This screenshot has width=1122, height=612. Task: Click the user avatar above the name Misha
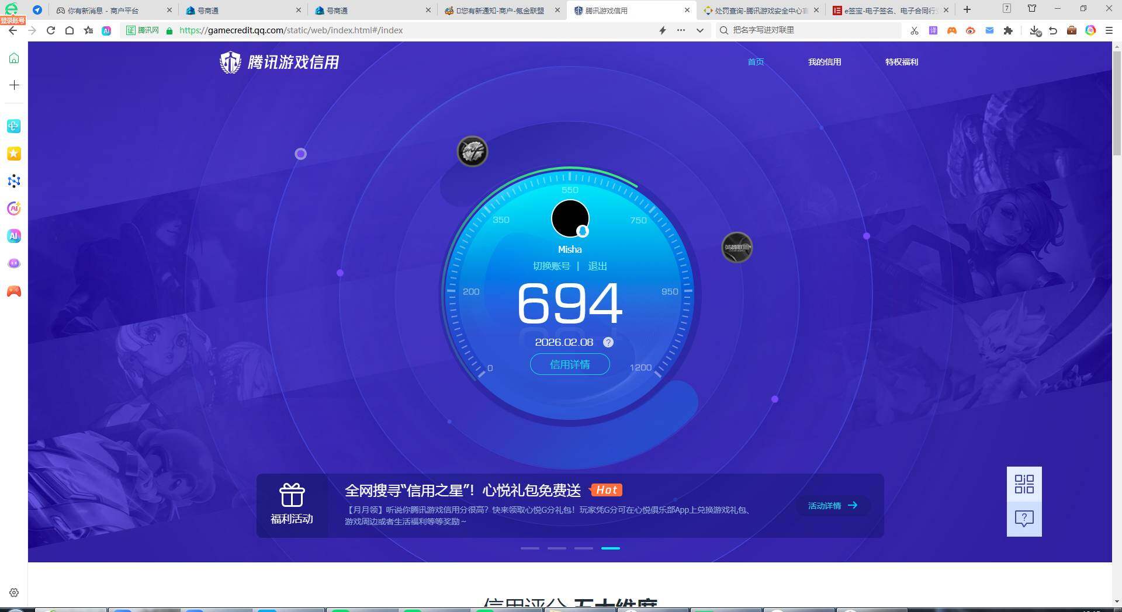(x=570, y=218)
